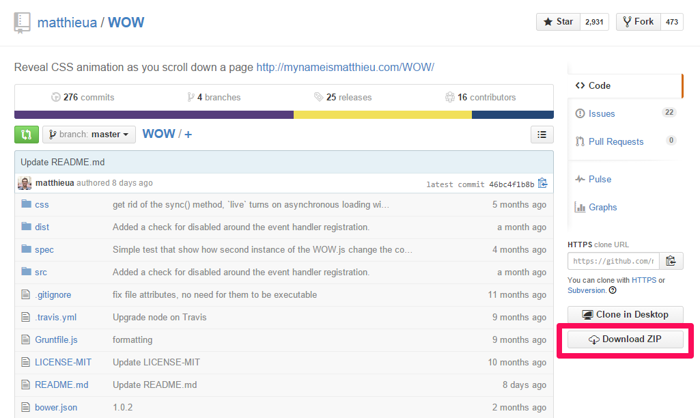
Task: Click the LICENSE-MIT file icon
Action: [x=26, y=362]
